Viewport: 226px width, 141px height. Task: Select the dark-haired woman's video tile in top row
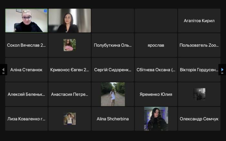69,21
